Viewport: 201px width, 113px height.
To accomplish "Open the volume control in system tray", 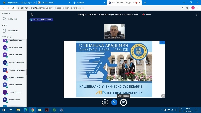I will [176, 110].
